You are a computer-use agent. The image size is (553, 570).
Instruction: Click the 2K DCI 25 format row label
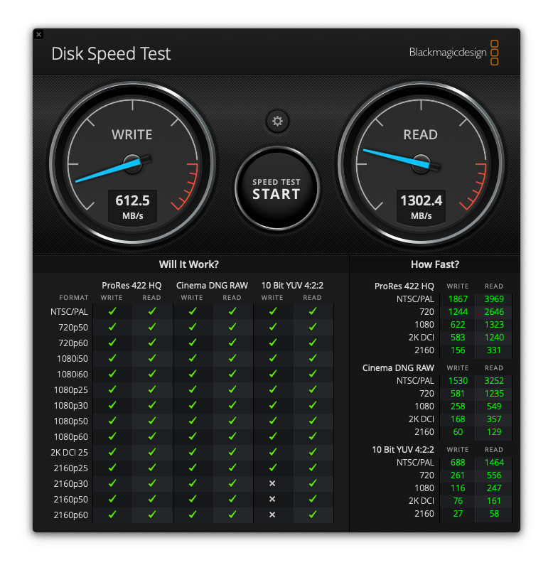[69, 453]
